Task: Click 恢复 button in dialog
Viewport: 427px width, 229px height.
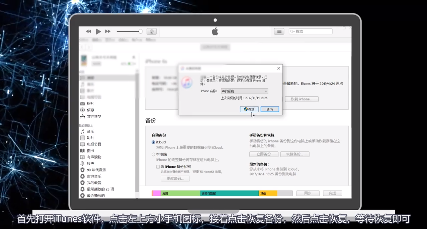Action: 249,109
